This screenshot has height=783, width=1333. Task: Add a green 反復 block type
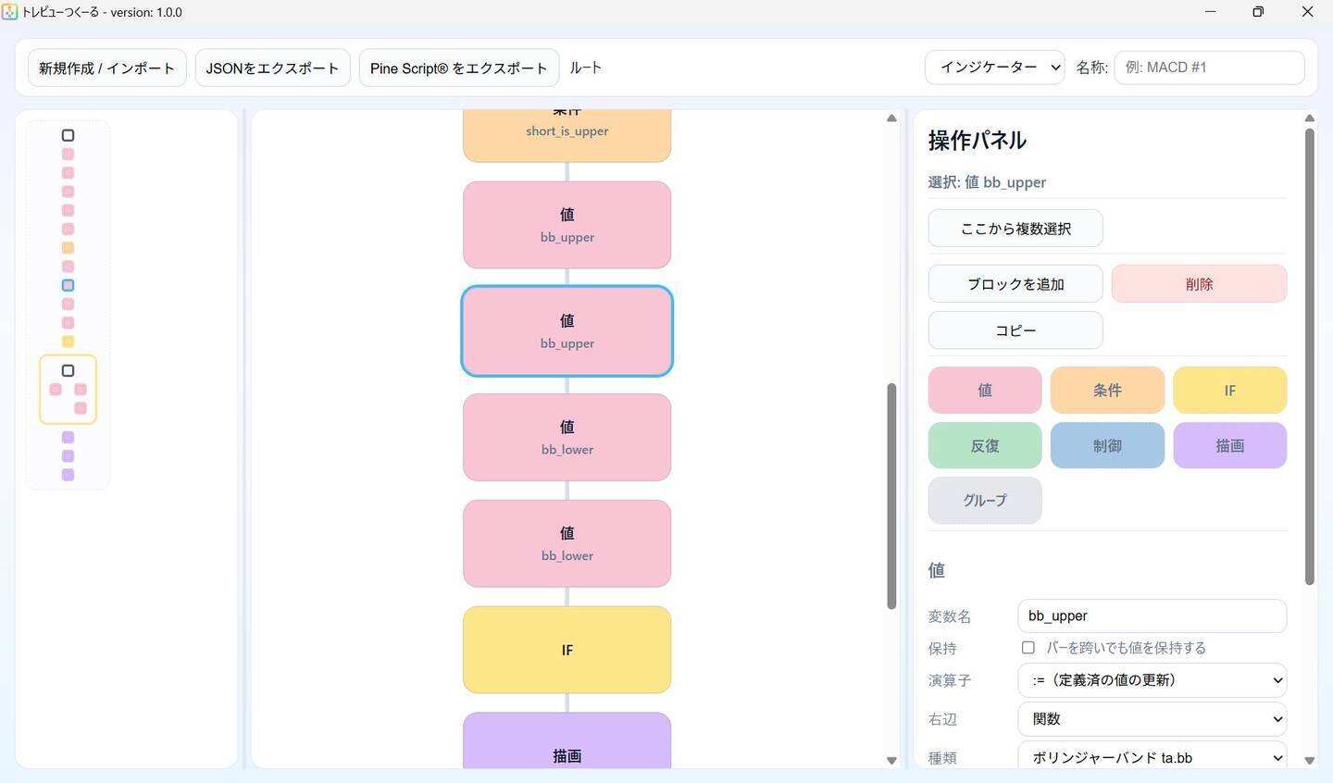point(984,445)
